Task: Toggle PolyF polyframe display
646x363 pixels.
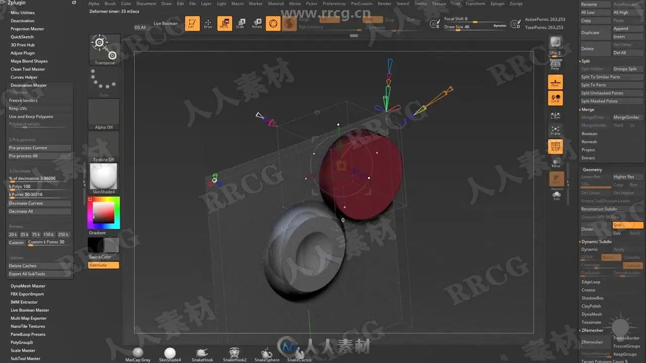Action: (x=555, y=147)
